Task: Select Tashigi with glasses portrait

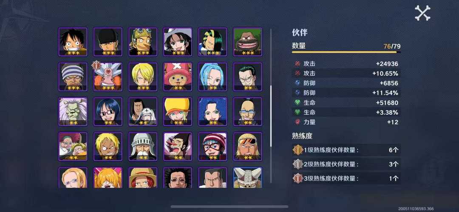Action: tap(108, 112)
